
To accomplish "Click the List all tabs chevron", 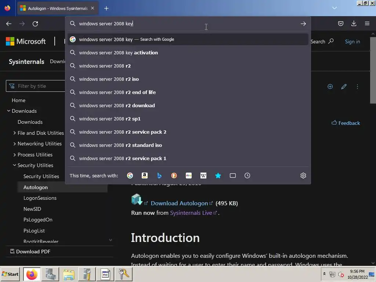I will (335, 8).
